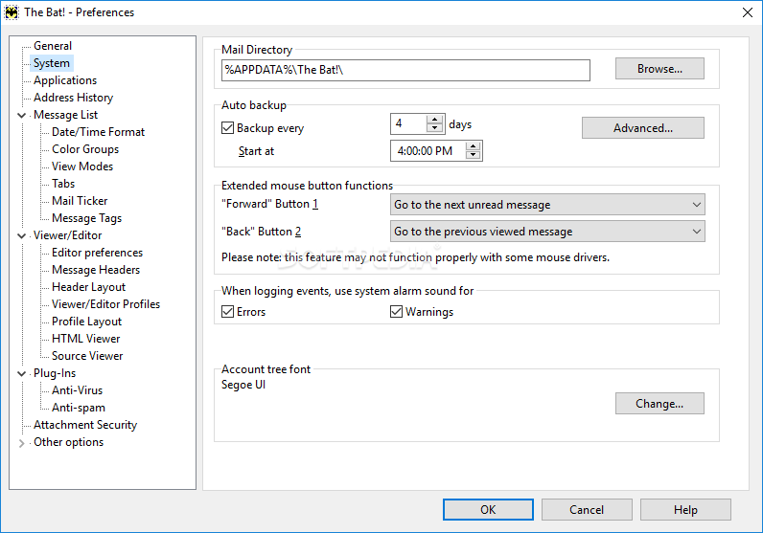Viewport: 763px width, 533px height.
Task: Click the Mail Directory path field
Action: click(405, 70)
